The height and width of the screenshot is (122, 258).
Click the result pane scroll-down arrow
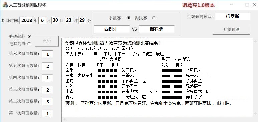[255, 114]
